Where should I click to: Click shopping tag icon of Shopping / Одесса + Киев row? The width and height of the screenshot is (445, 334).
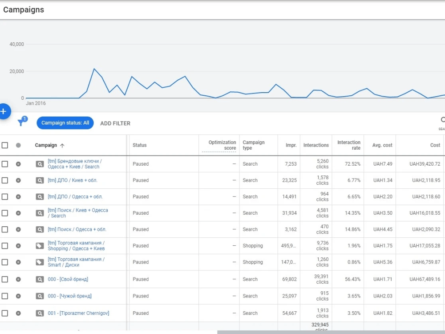point(40,246)
